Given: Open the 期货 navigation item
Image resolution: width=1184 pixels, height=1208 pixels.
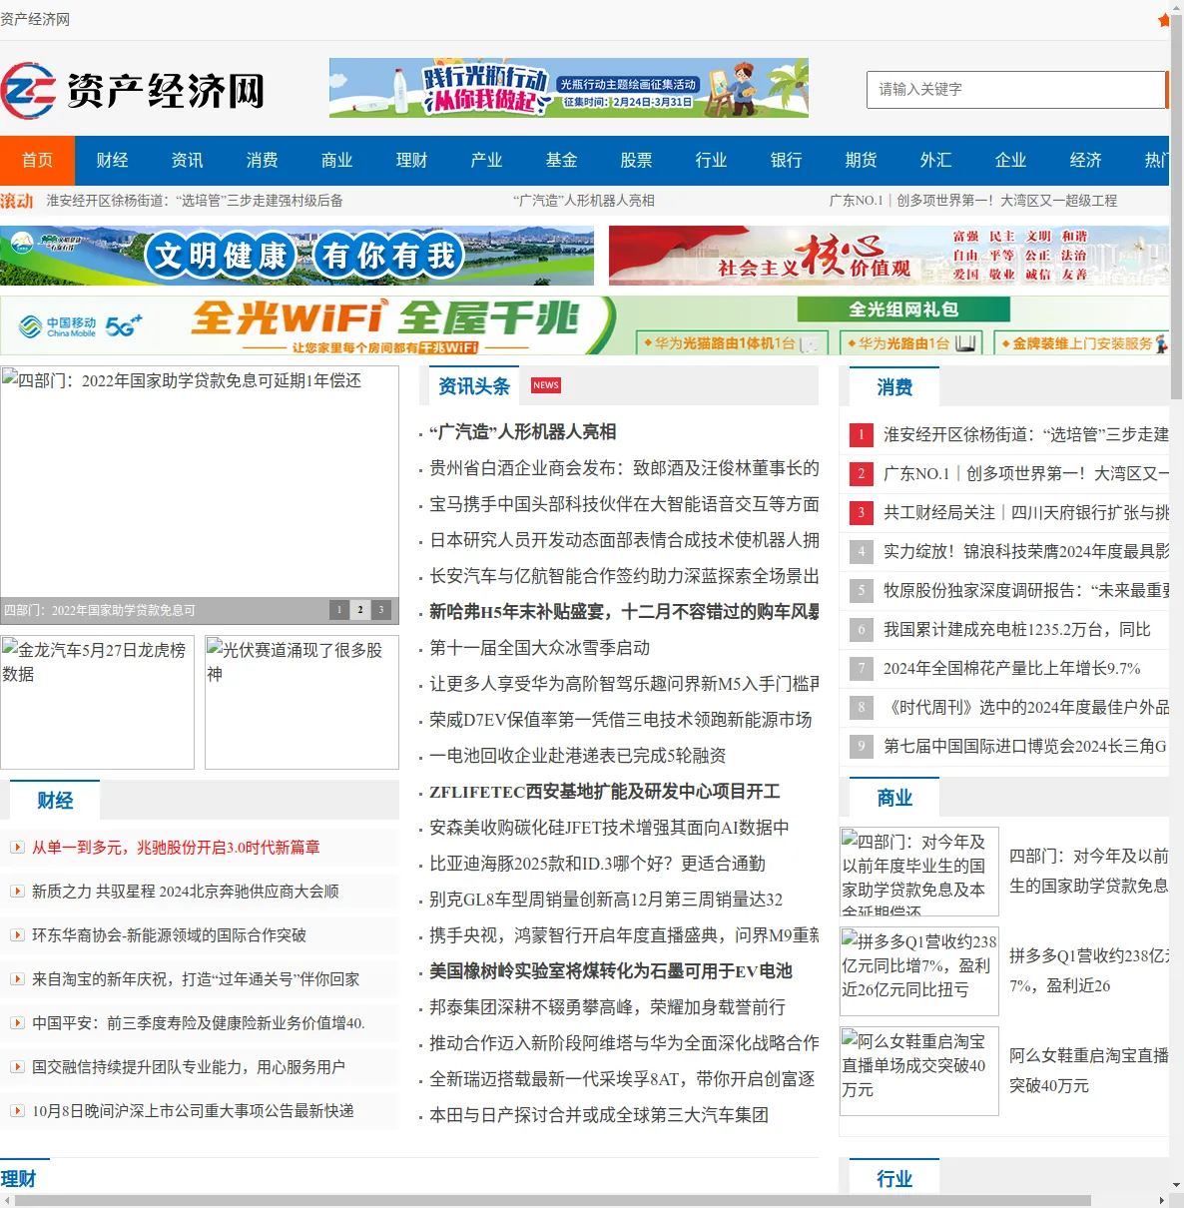Looking at the screenshot, I should 861,161.
